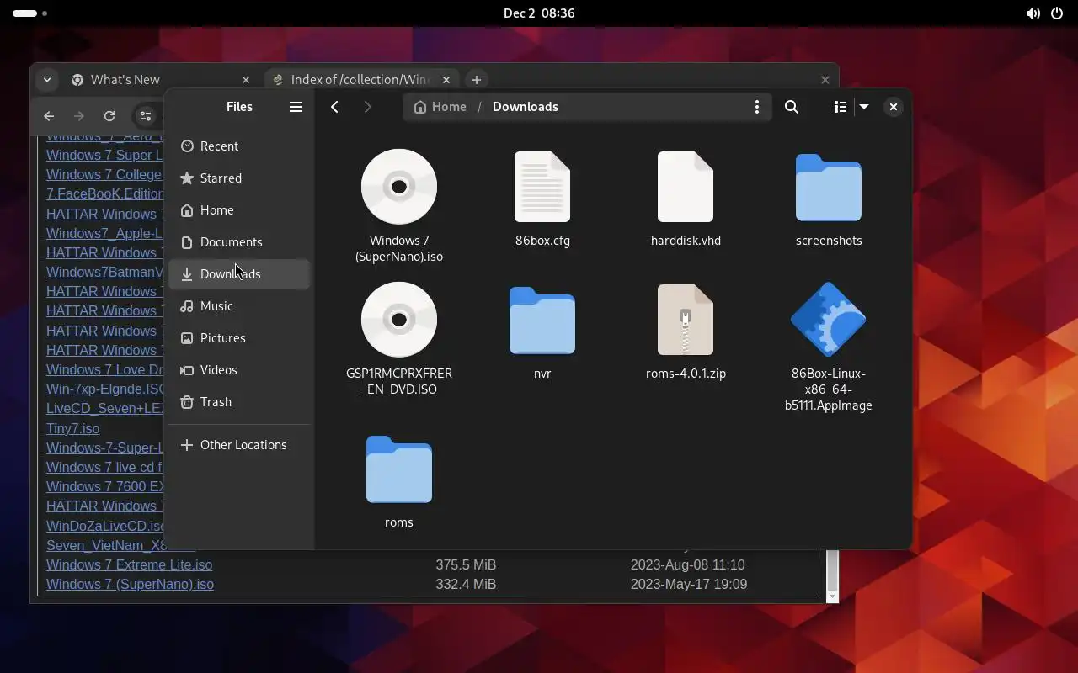1078x673 pixels.
Task: Open the Windows7BatmanV link
Action: point(104,272)
